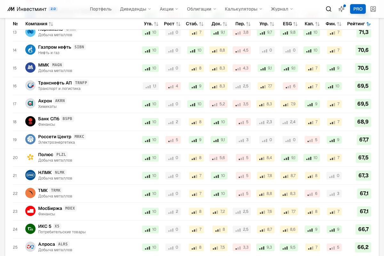Click the MAGN ticker badge

point(57,65)
